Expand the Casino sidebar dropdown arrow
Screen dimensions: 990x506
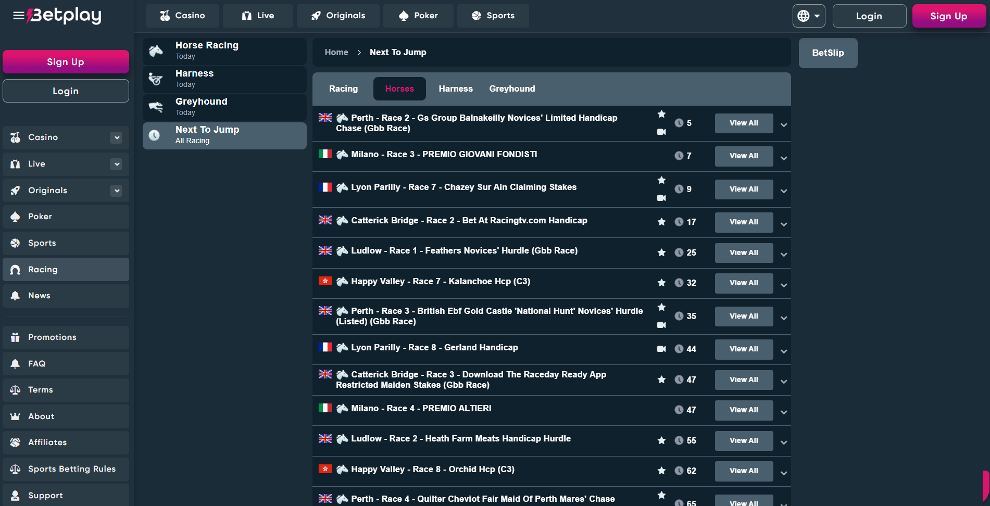click(117, 137)
